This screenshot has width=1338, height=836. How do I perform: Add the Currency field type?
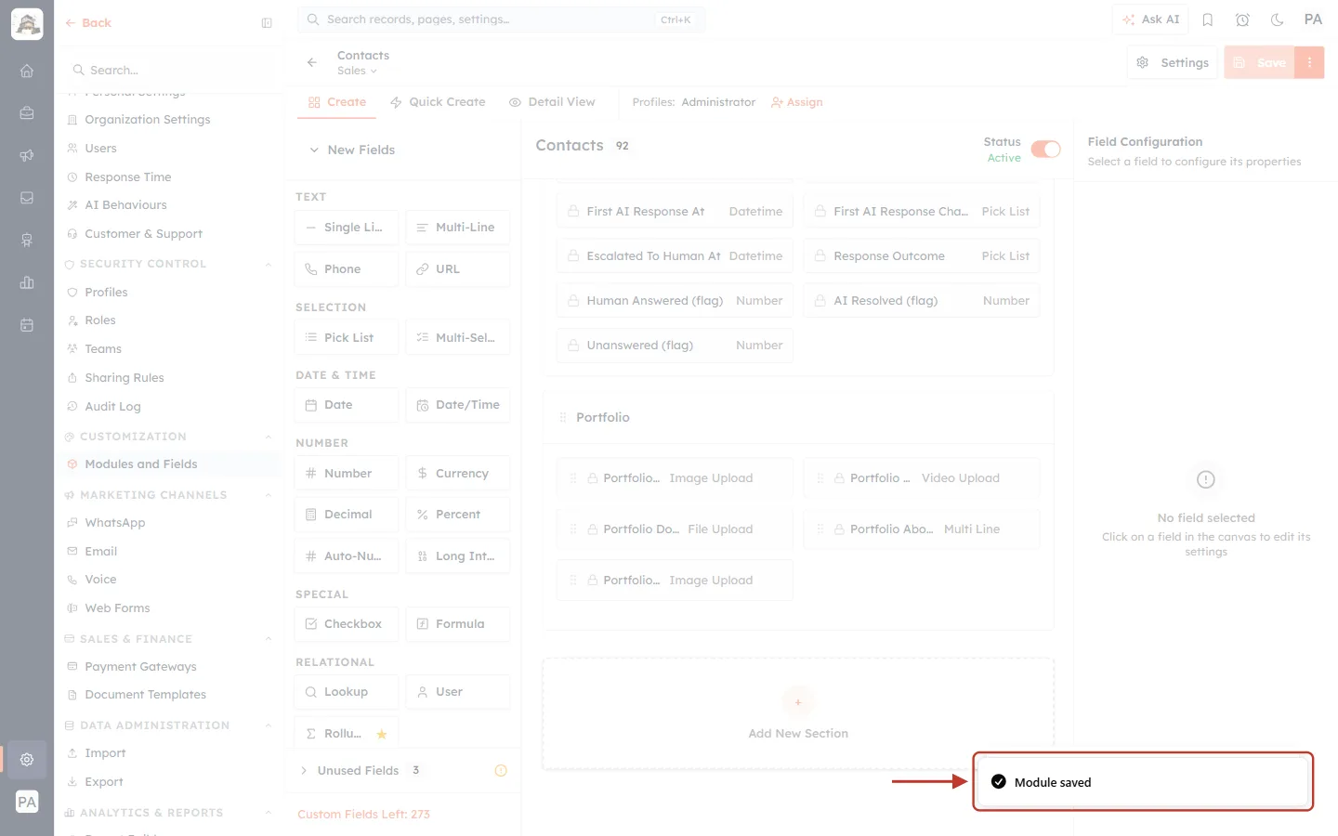(x=458, y=474)
